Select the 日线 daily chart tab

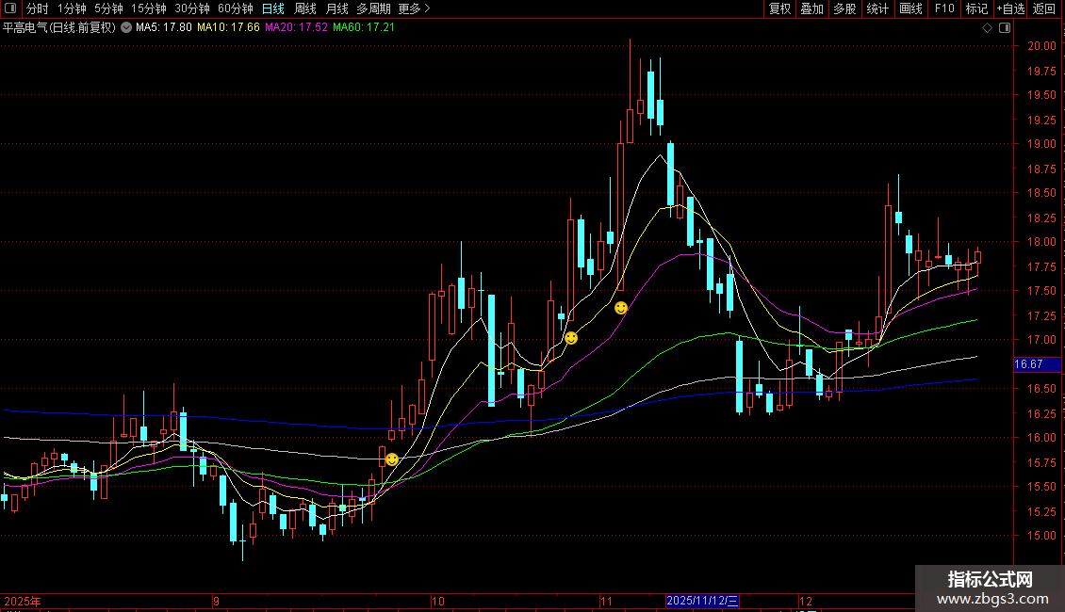click(273, 8)
